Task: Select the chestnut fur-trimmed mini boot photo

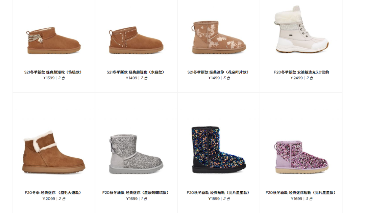Action: pos(54,152)
